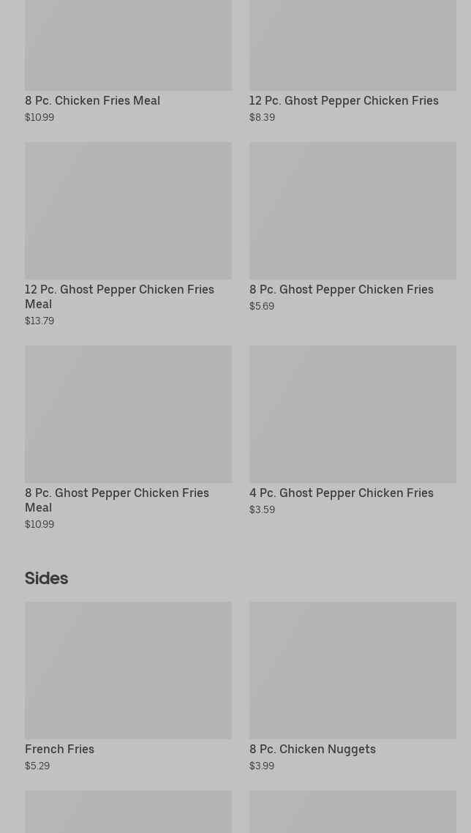
Task: Click the $8.39 price label
Action: [x=262, y=117]
